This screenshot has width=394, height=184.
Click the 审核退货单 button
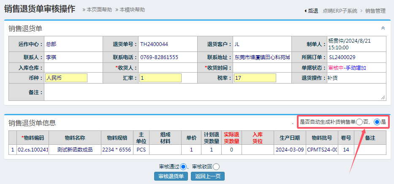click(x=171, y=176)
